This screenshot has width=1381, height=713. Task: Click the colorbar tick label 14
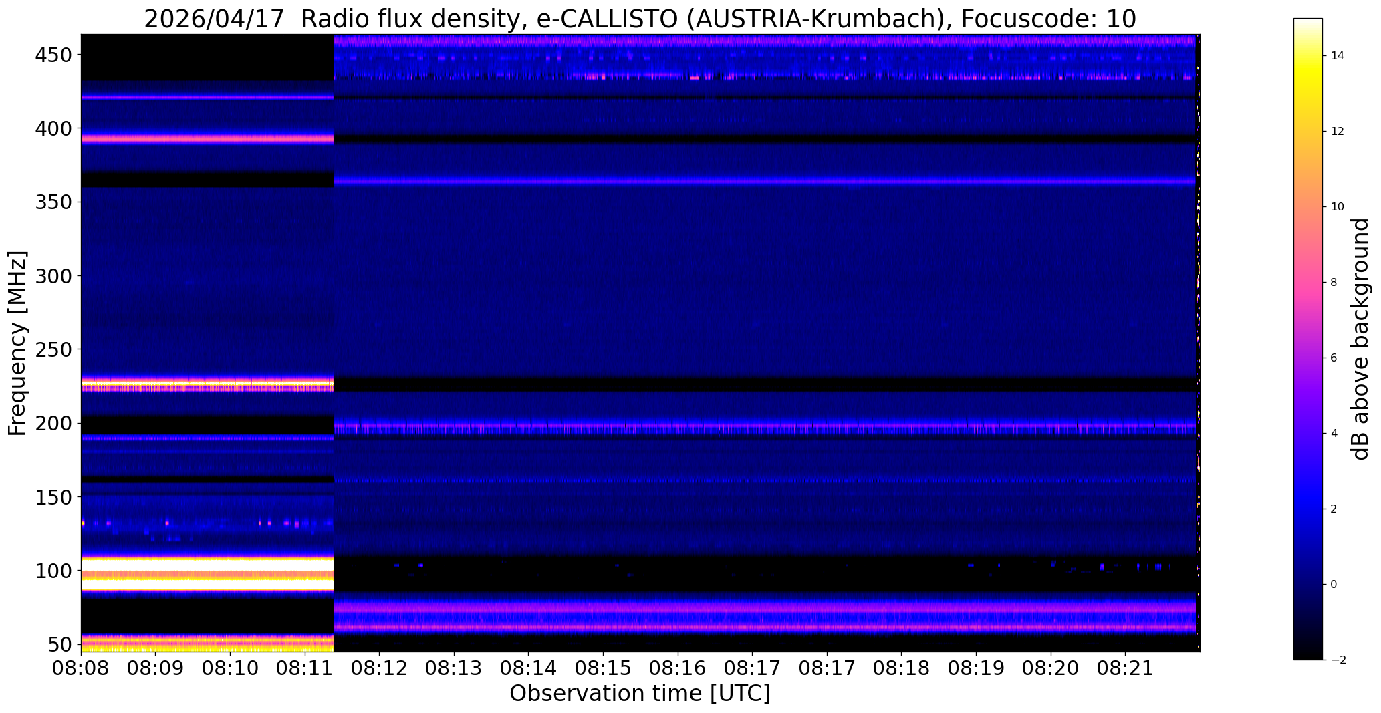[x=1338, y=56]
